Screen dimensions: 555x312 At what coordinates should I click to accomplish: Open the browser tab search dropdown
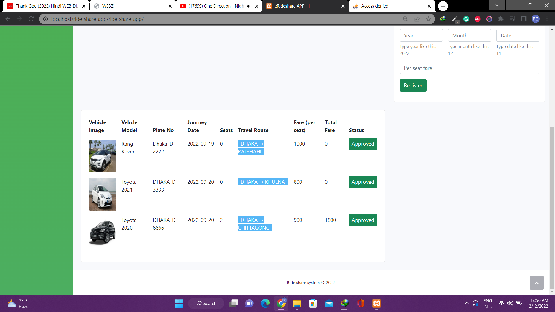point(497,5)
